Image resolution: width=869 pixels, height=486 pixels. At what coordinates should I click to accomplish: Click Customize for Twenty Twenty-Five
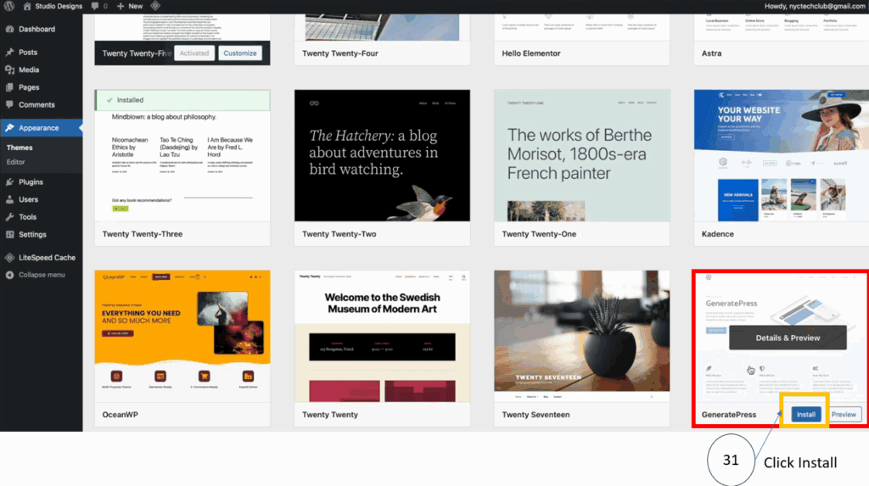(240, 53)
